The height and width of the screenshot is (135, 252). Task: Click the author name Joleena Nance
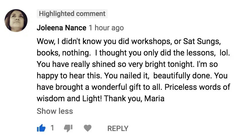61,28
